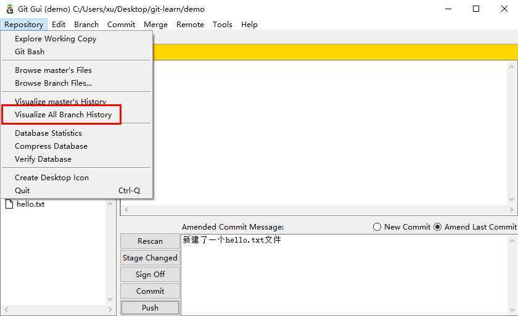The width and height of the screenshot is (518, 316).
Task: Click the file list horizontal scrollbar right arrow
Action: coord(110,310)
